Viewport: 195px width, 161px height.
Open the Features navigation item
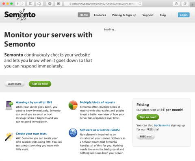point(100,15)
